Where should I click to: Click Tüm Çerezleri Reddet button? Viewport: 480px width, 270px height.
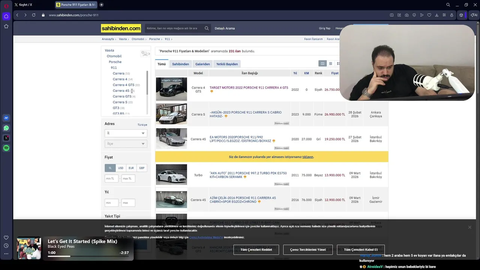tap(256, 250)
